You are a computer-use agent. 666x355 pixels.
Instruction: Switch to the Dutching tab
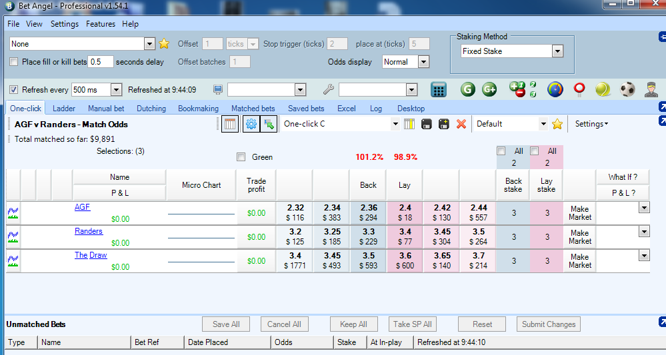point(151,109)
